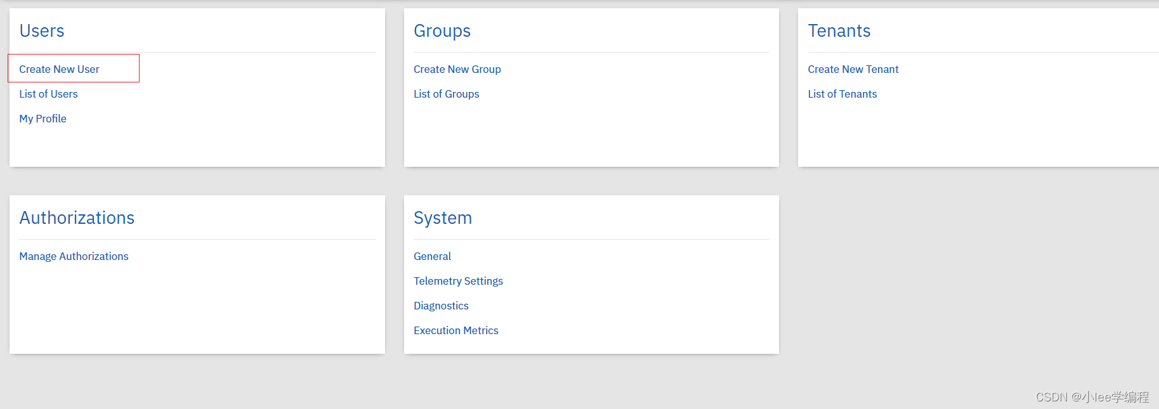Open List of Groups
The height and width of the screenshot is (409, 1159).
(x=446, y=94)
